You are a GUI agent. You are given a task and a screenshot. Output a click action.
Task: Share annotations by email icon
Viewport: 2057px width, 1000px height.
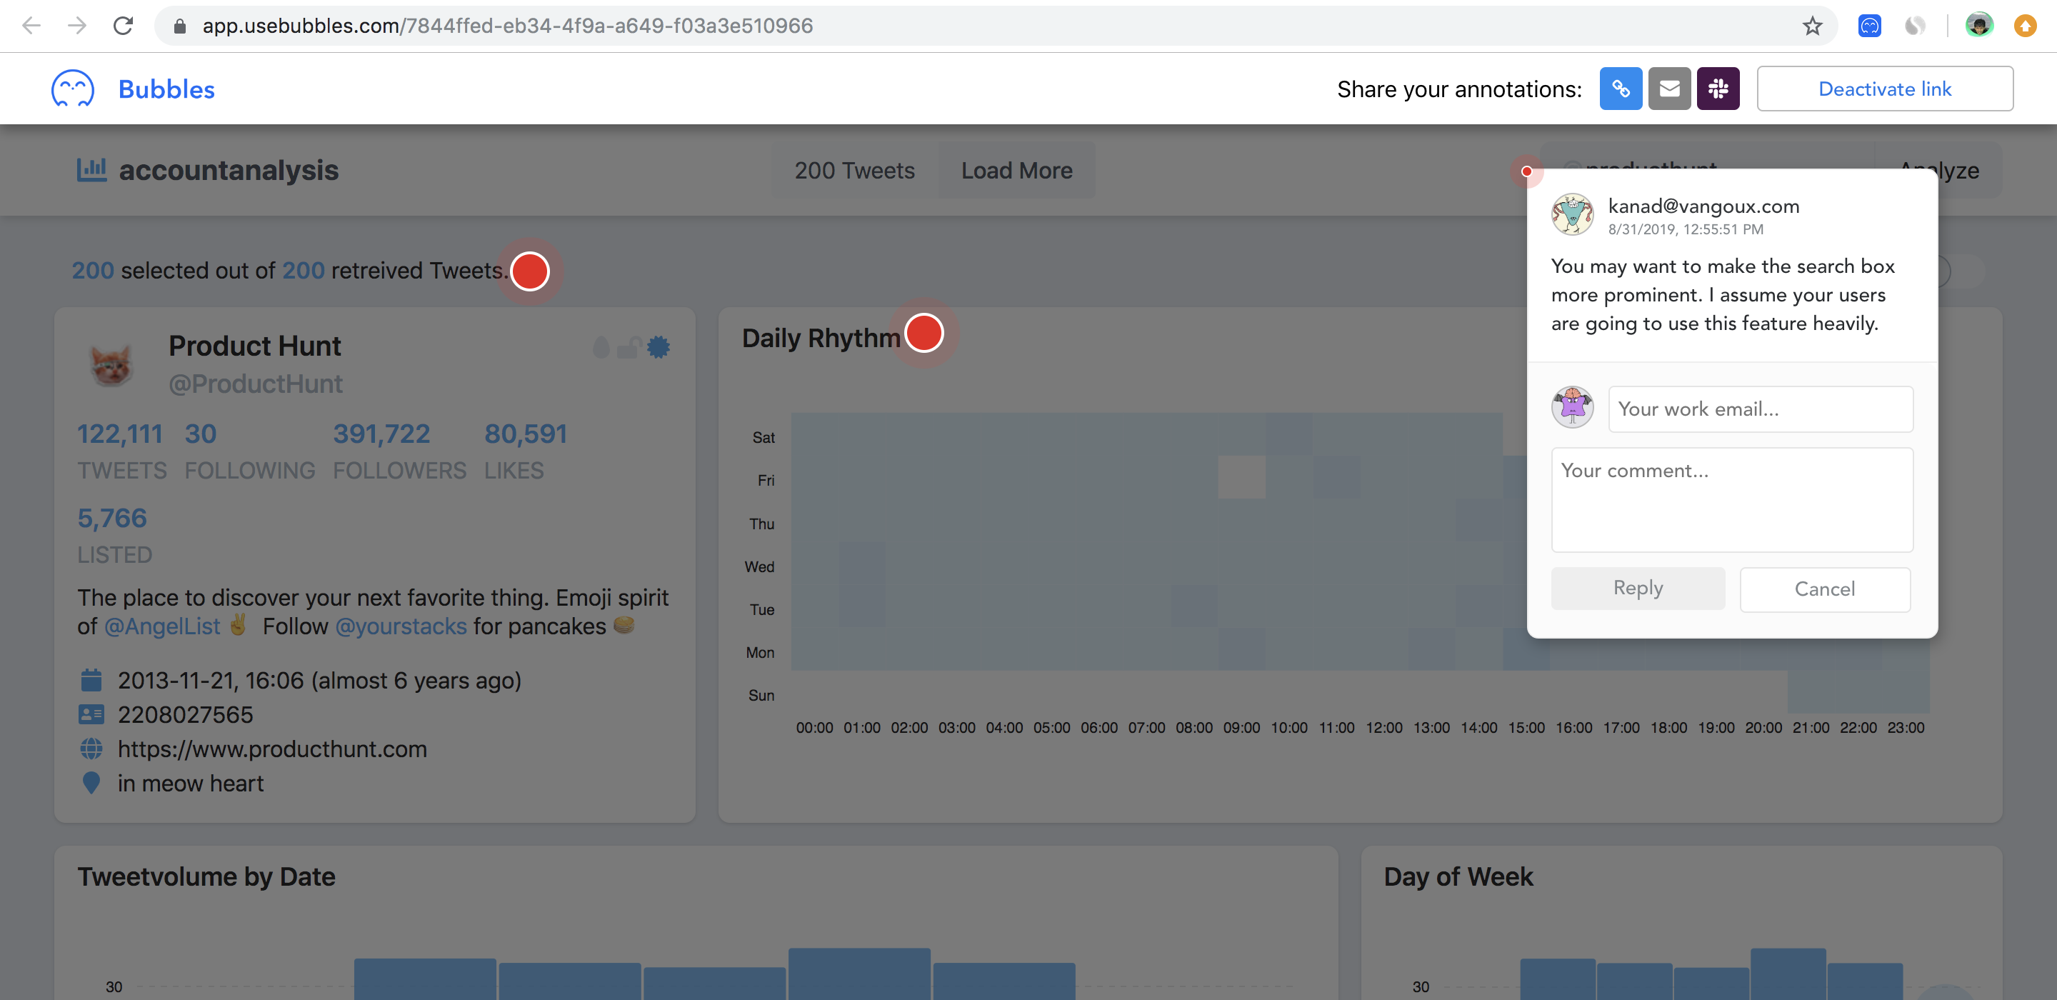(1669, 89)
